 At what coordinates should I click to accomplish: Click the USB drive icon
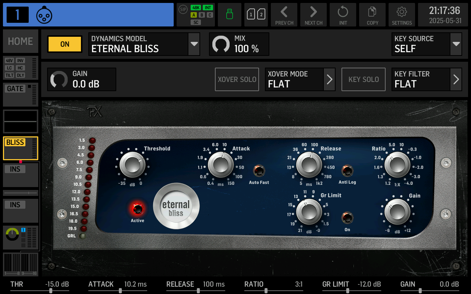coord(230,15)
